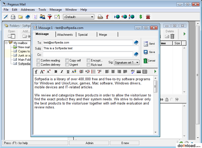Viewport: 202px width, 148px height.
Task: Open the File menu
Action: click(6, 10)
